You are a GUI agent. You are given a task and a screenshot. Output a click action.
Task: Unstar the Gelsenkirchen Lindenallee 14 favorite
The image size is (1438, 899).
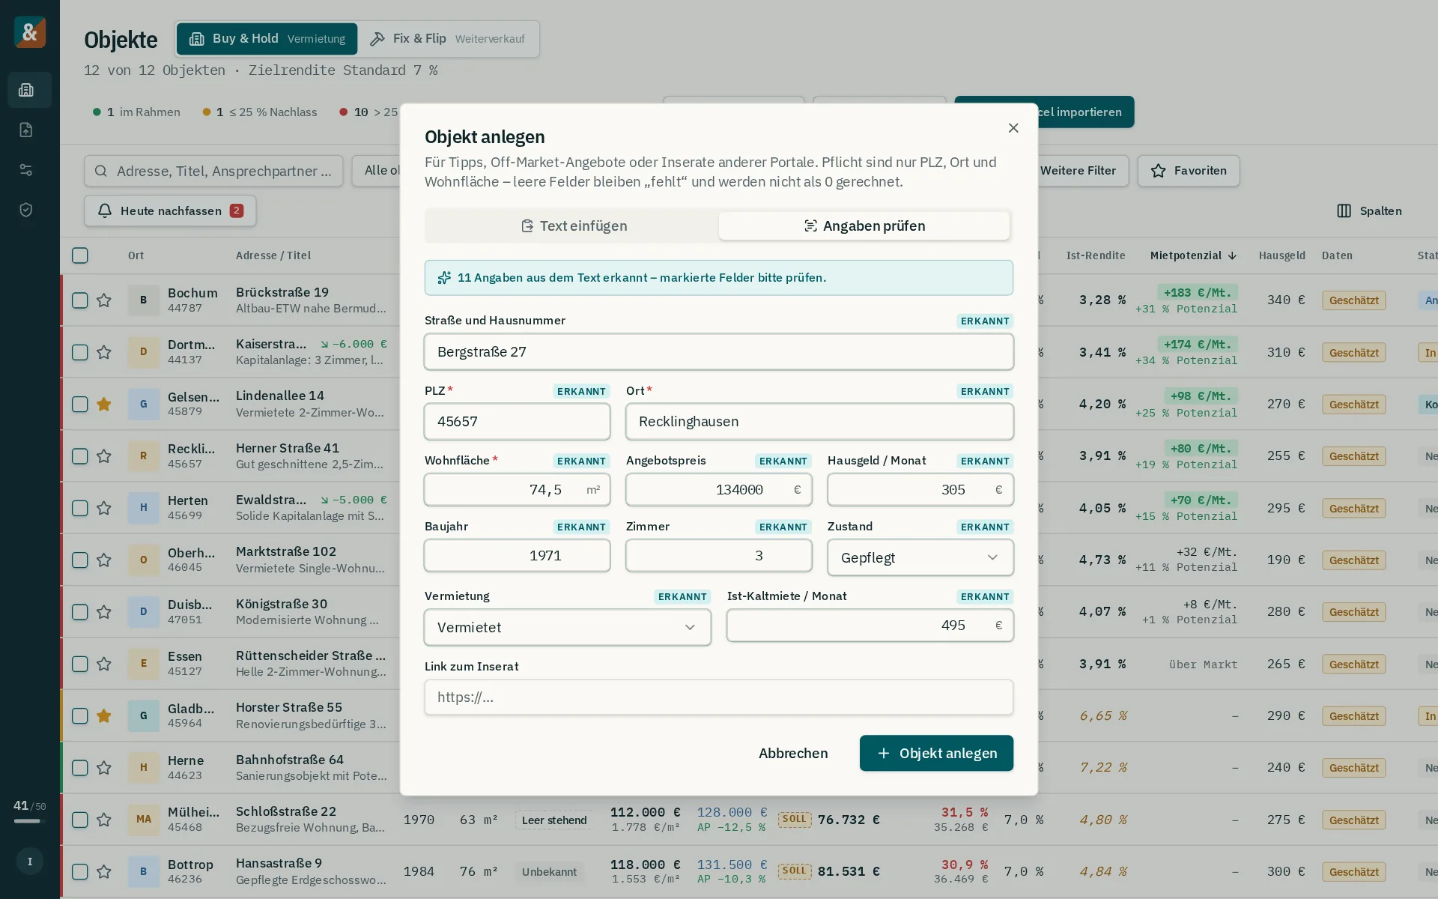[104, 405]
